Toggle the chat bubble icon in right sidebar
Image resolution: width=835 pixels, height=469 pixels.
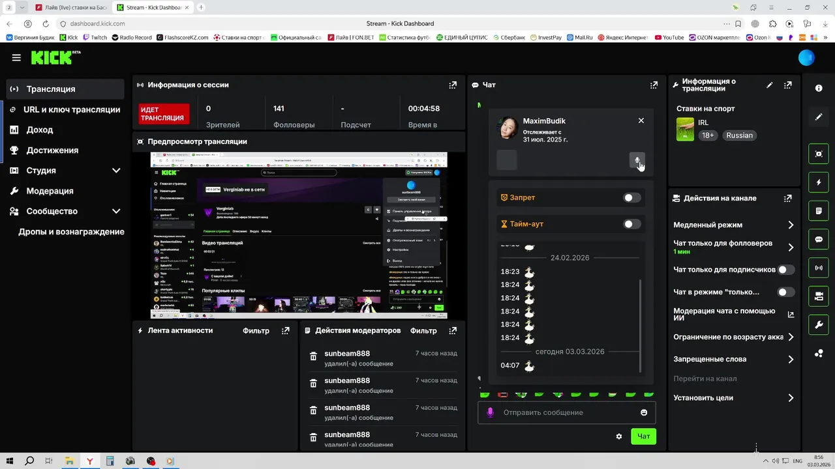pyautogui.click(x=819, y=239)
